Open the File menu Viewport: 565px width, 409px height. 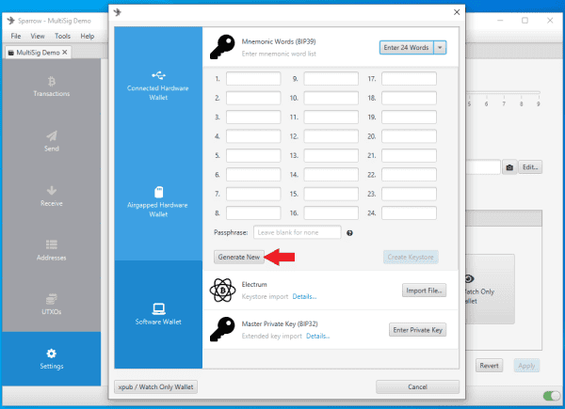15,36
